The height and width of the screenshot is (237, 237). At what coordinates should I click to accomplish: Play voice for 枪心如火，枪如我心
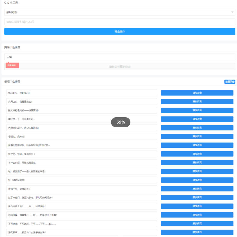tap(197, 93)
